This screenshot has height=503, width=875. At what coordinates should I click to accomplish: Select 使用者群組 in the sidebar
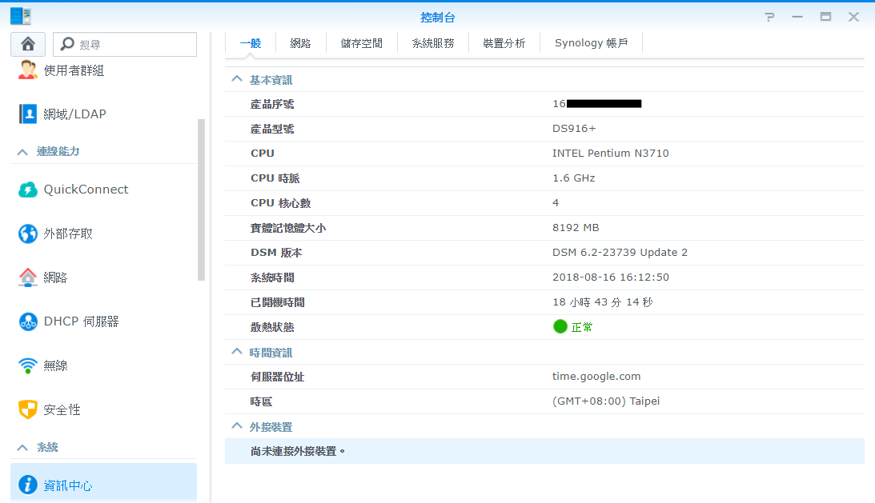[74, 70]
